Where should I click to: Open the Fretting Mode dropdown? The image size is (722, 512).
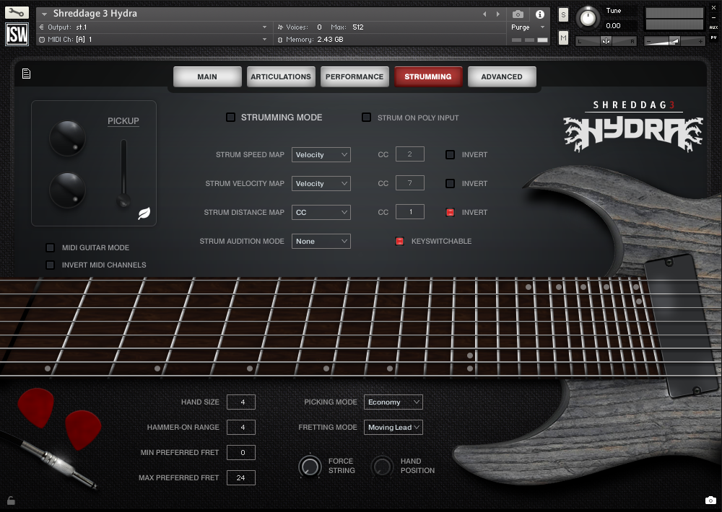(393, 427)
